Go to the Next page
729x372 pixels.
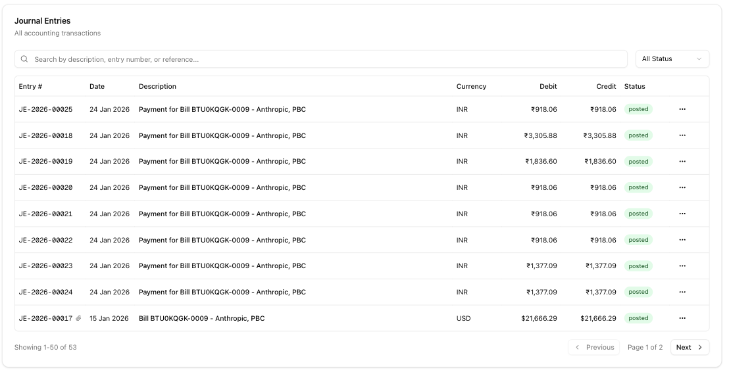(690, 347)
